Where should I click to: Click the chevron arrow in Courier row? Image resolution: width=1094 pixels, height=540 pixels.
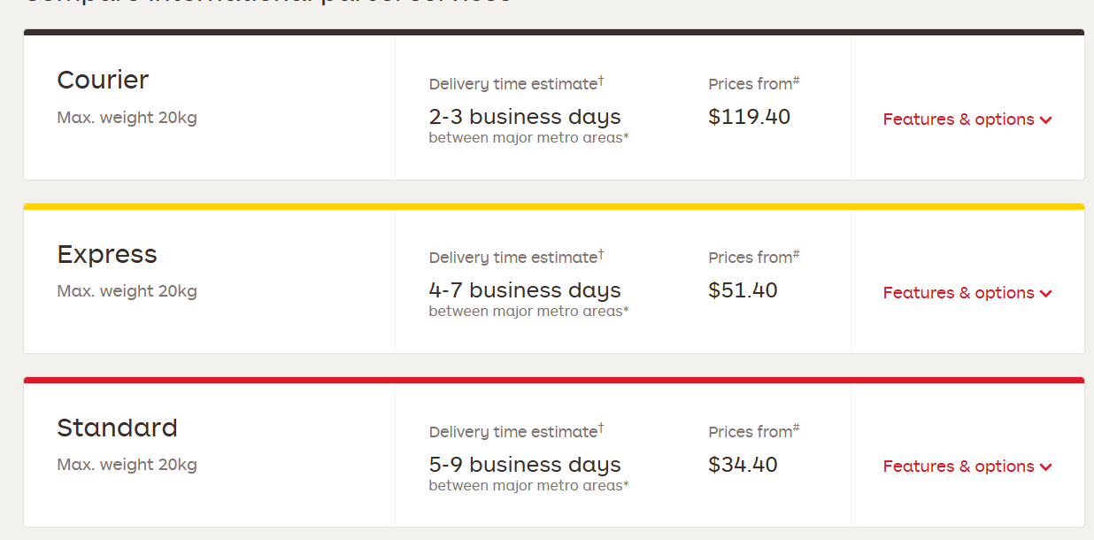1046,120
